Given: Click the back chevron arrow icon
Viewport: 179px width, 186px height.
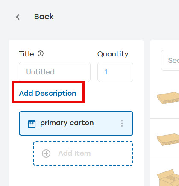Looking at the screenshot, I should click(18, 17).
